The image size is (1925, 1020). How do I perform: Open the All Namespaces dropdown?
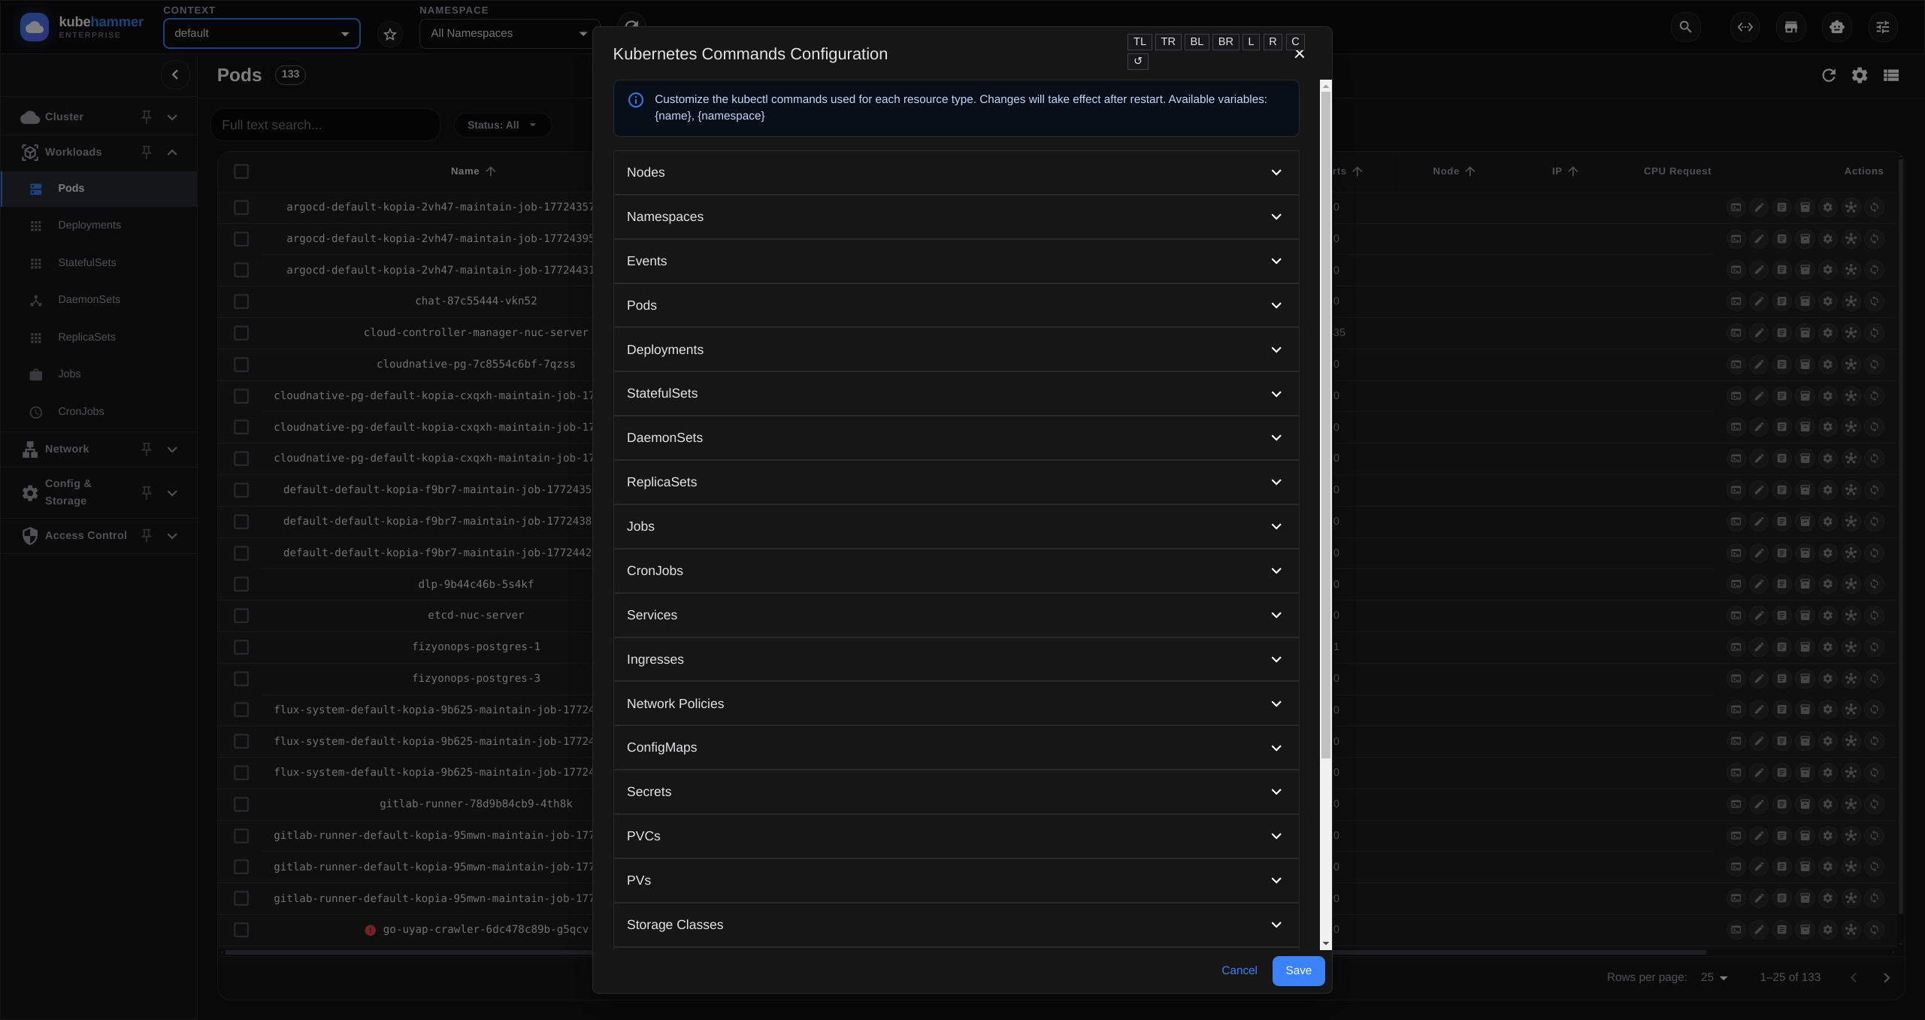click(x=509, y=33)
